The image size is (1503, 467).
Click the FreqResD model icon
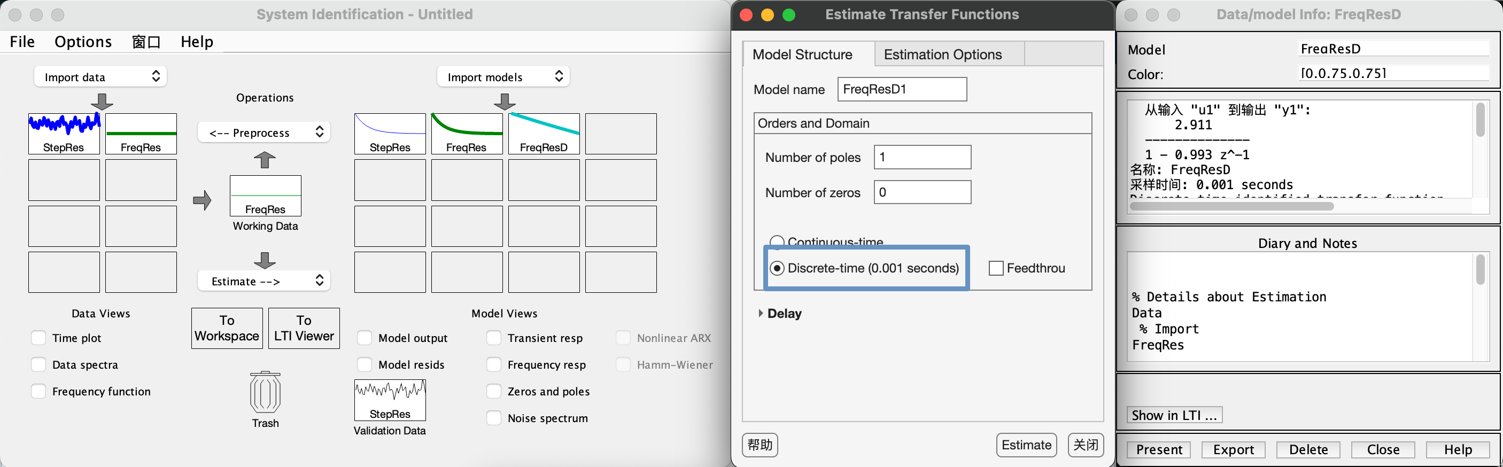coord(544,134)
